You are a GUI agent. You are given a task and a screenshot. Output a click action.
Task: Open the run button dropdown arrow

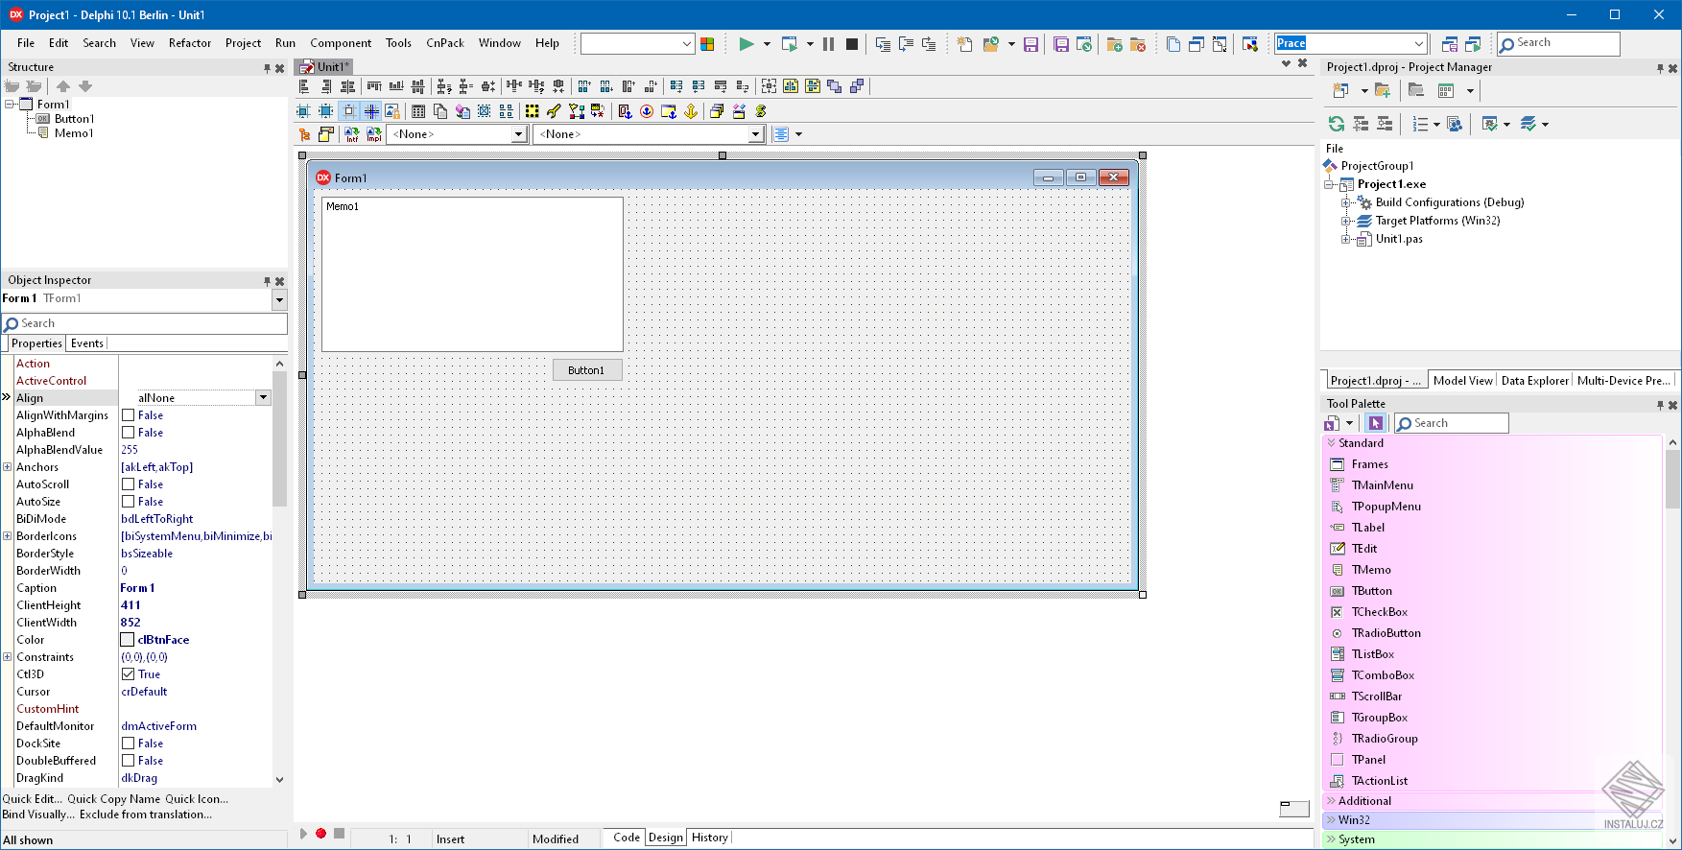pyautogui.click(x=767, y=44)
